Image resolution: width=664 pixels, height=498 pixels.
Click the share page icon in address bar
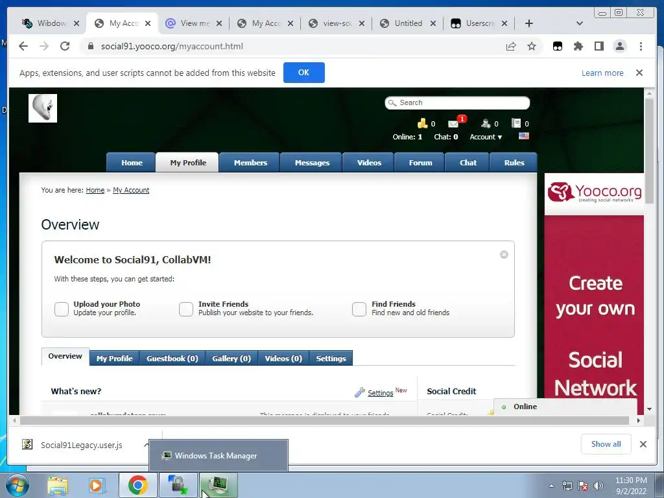point(511,46)
